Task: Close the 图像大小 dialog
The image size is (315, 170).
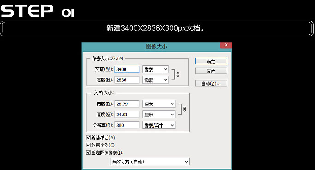Action: pyautogui.click(x=226, y=45)
